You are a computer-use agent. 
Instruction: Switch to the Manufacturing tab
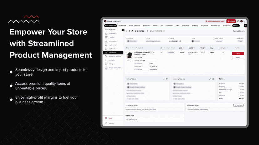click(216, 26)
